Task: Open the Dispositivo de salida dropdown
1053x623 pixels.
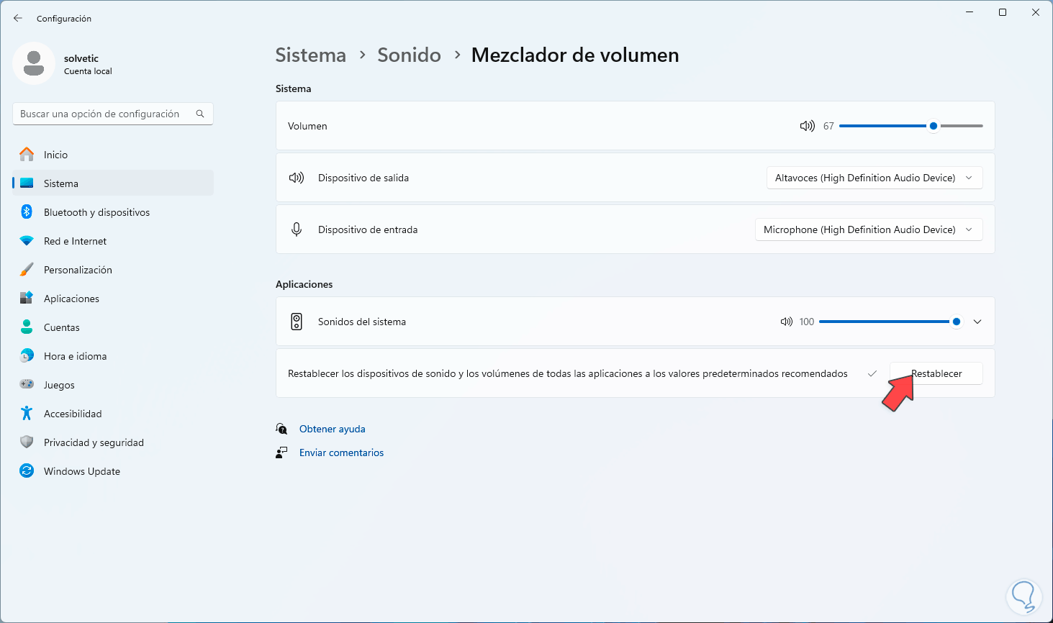Action: (874, 178)
